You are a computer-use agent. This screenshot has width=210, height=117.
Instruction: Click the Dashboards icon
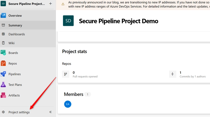point(3,34)
